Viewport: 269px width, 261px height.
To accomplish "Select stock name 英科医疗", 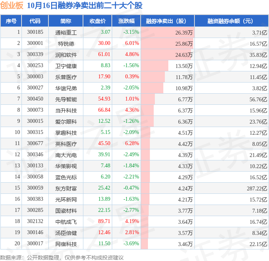I will (x=66, y=144).
